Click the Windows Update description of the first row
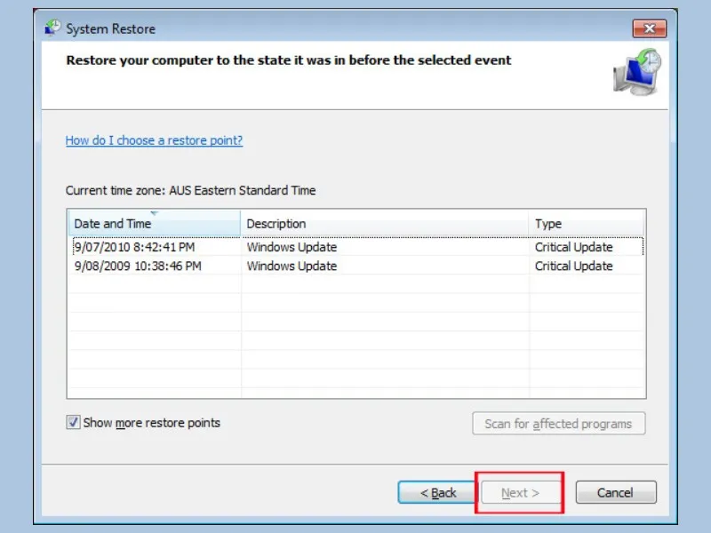This screenshot has width=711, height=533. (x=291, y=247)
